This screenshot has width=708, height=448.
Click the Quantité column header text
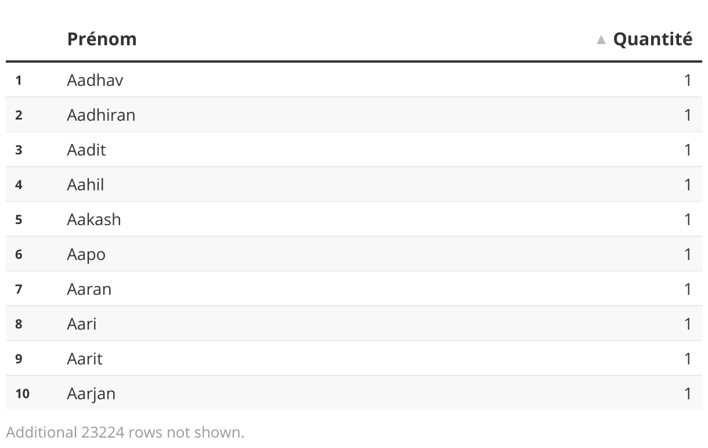point(652,39)
